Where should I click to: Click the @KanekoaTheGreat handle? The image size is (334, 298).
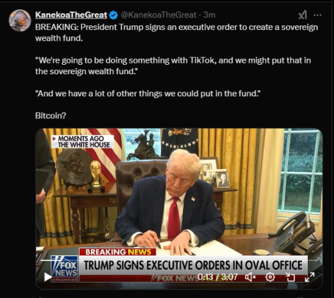pyautogui.click(x=158, y=15)
